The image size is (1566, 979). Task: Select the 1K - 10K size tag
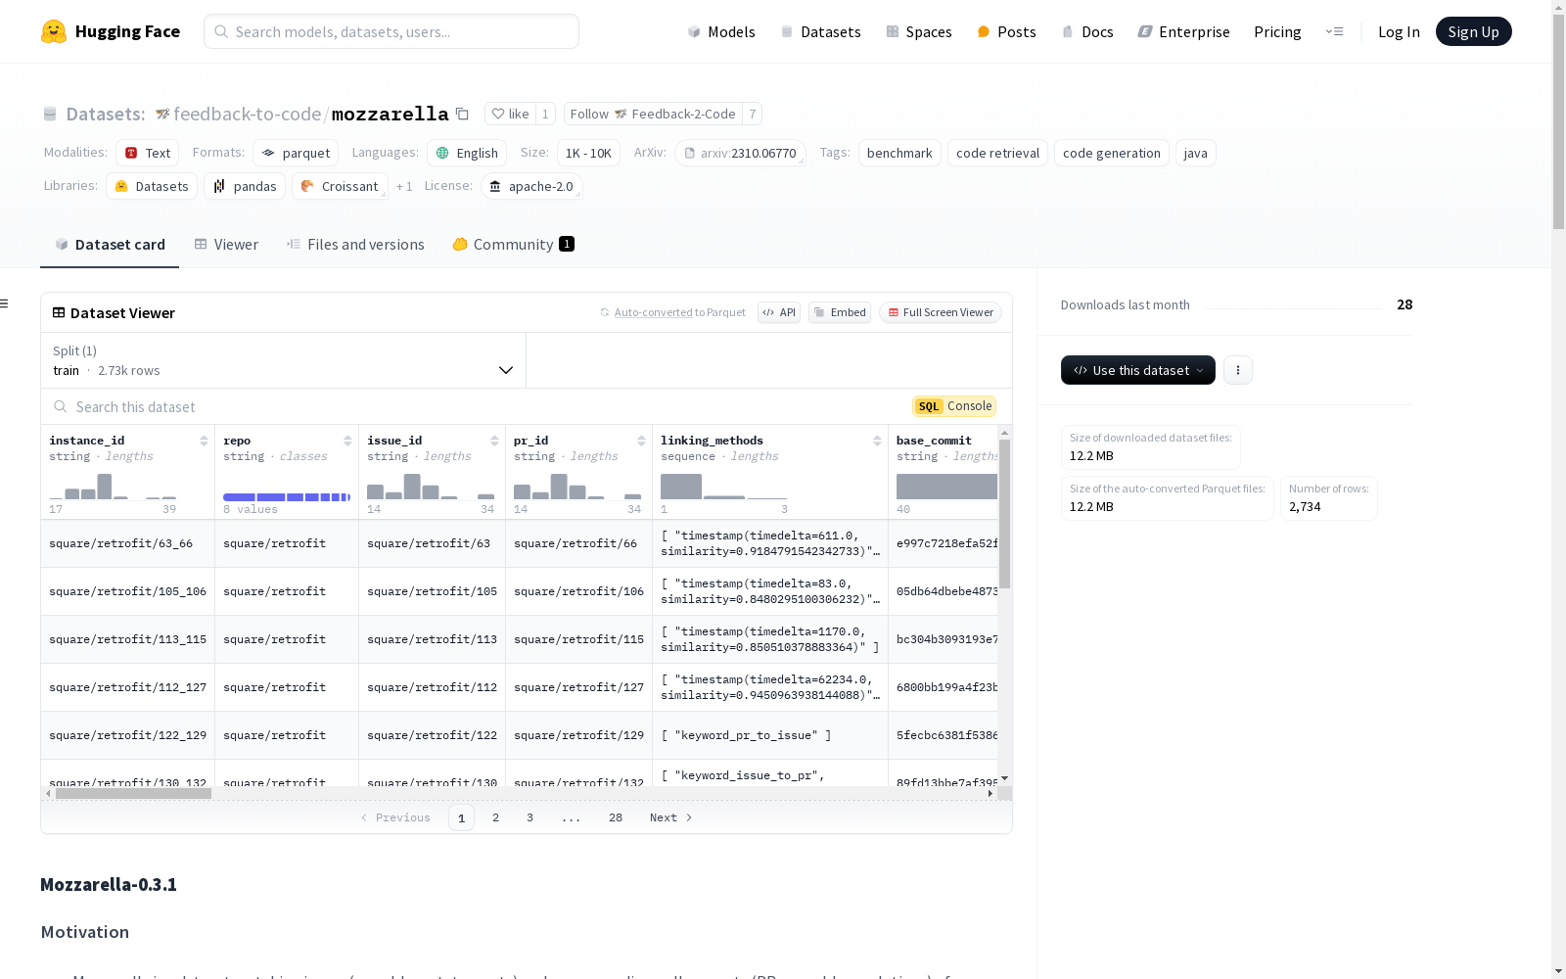[588, 153]
